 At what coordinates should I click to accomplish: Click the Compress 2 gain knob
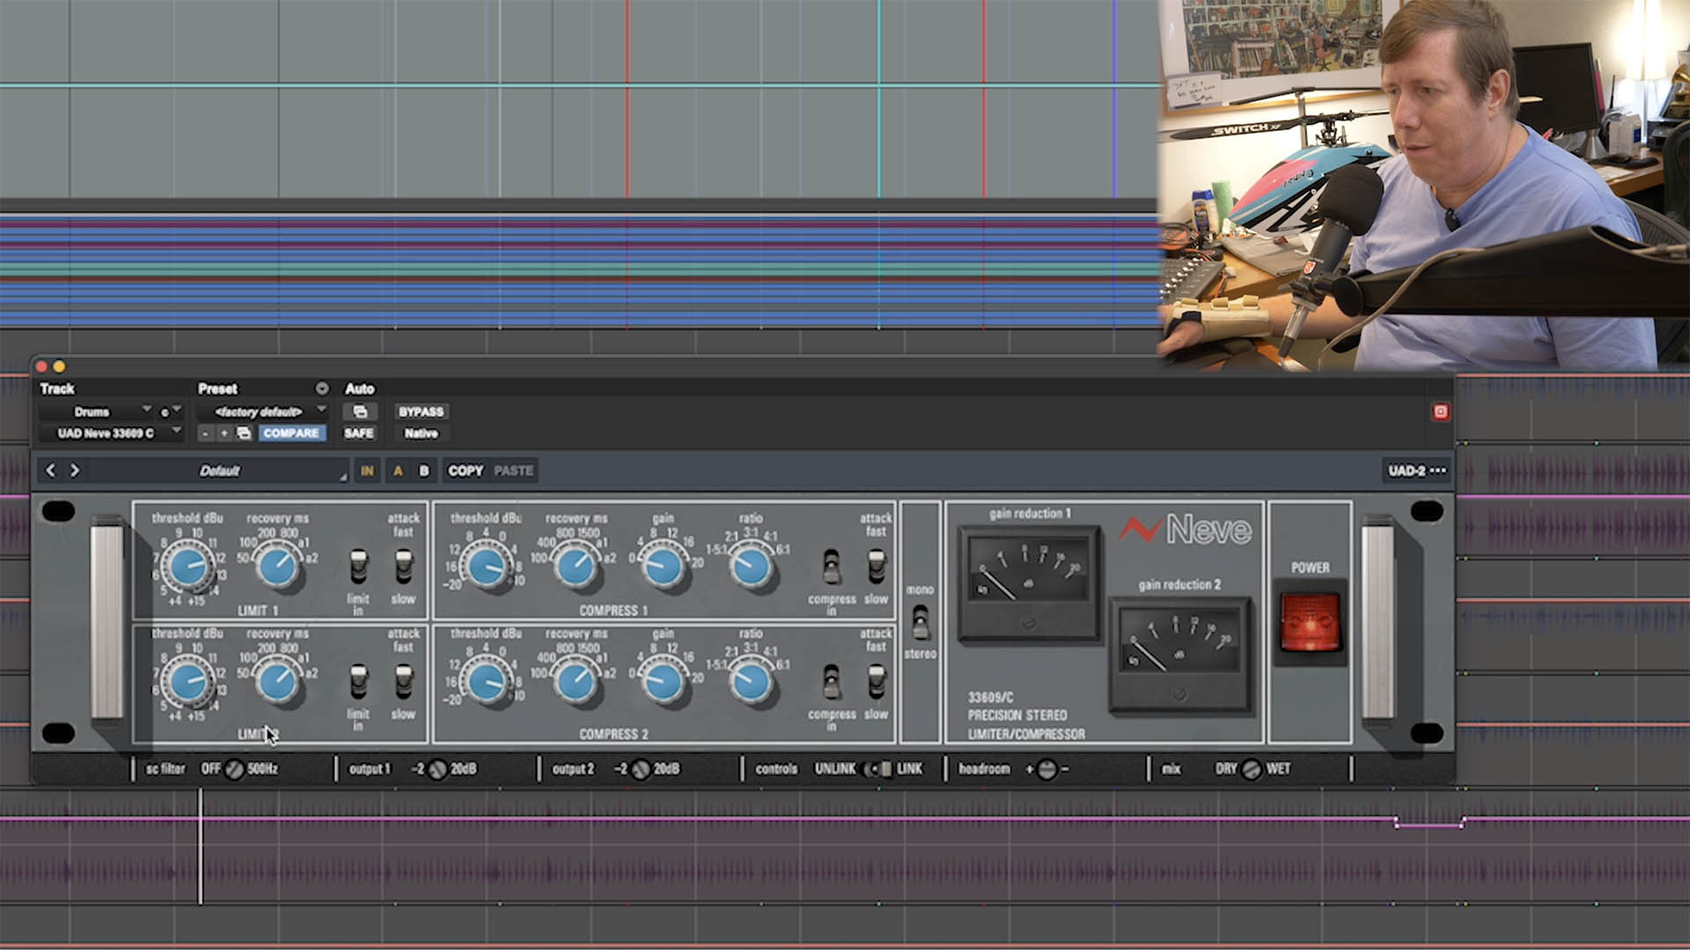(x=664, y=683)
